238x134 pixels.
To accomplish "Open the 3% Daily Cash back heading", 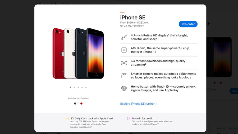I will coord(91,118).
